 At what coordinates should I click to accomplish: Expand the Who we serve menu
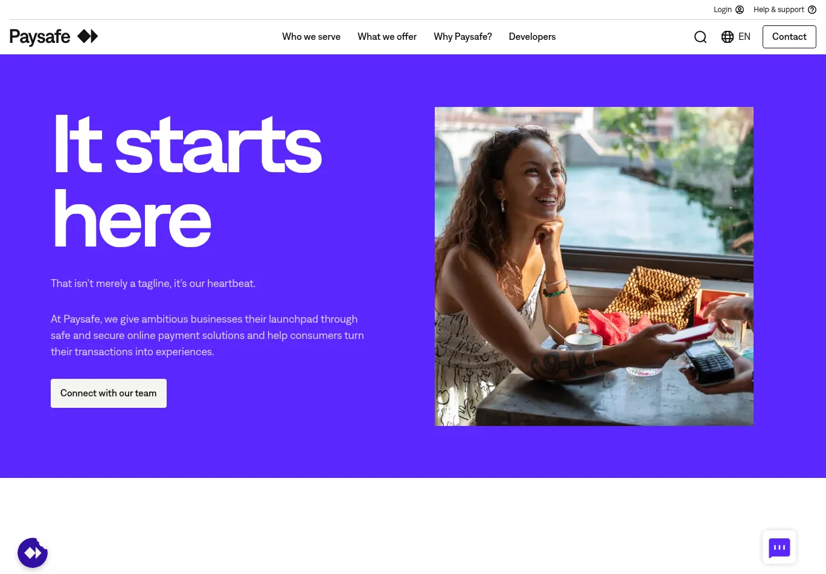(311, 37)
